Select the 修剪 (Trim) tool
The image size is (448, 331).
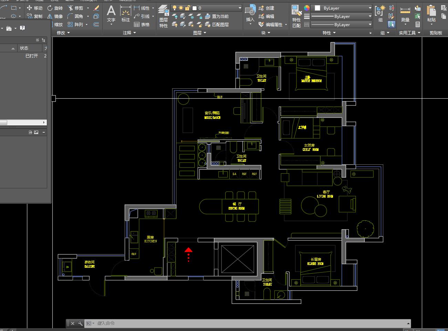(75, 8)
